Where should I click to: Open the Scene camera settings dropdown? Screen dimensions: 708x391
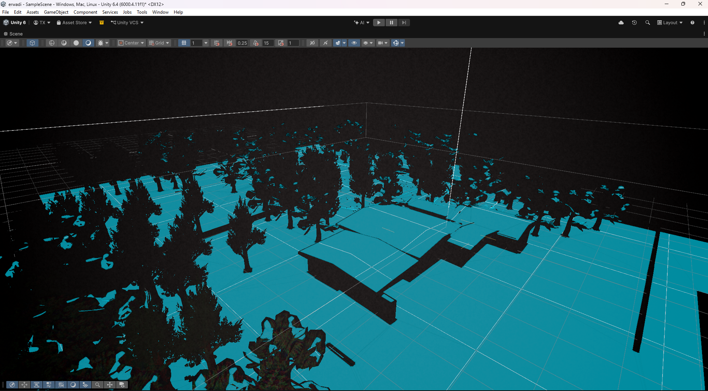(x=382, y=43)
